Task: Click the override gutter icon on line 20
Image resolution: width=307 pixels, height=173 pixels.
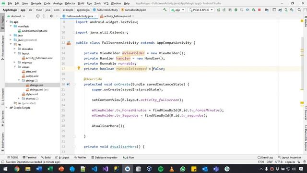Action: coord(68,84)
